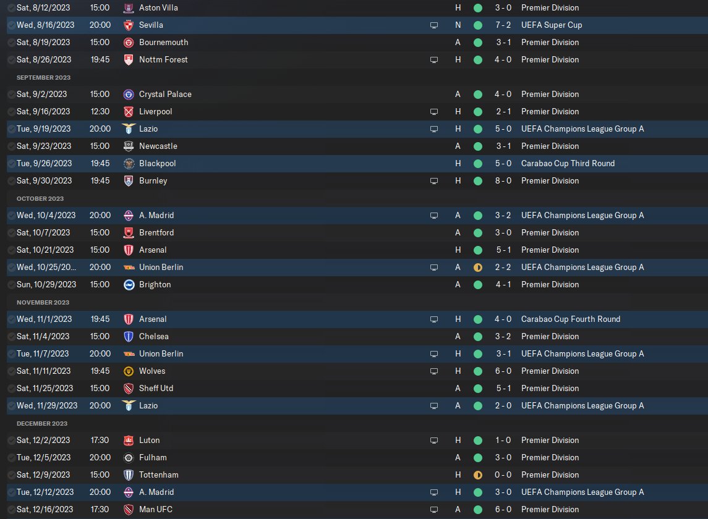Select the Chelsea 3 - 2 fixture row

pyautogui.click(x=357, y=336)
